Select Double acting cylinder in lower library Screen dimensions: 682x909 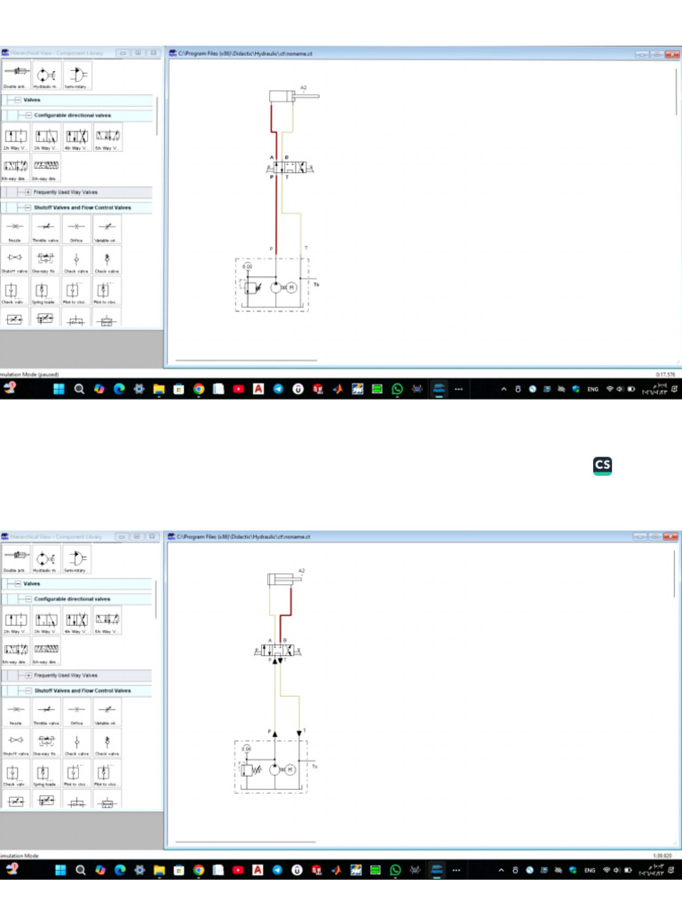(15, 559)
